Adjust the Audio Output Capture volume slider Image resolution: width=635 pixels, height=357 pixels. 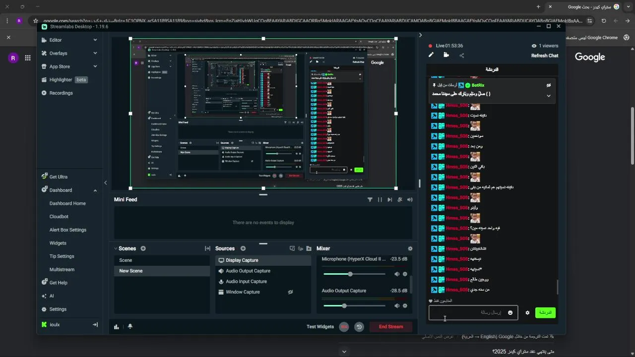[354, 306]
